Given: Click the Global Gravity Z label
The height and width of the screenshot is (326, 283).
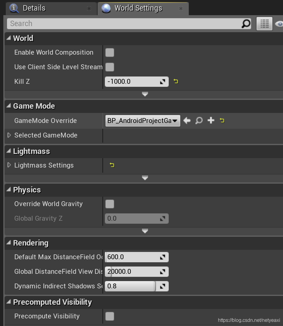Looking at the screenshot, I should [x=38, y=218].
